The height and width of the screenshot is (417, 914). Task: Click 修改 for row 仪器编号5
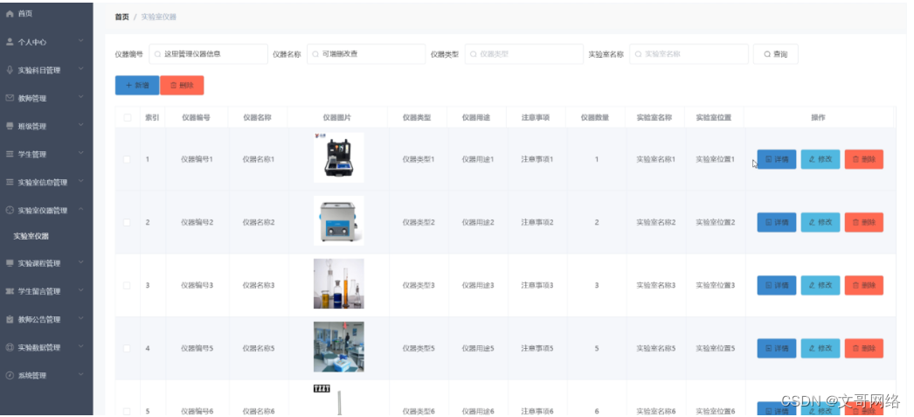click(x=821, y=348)
